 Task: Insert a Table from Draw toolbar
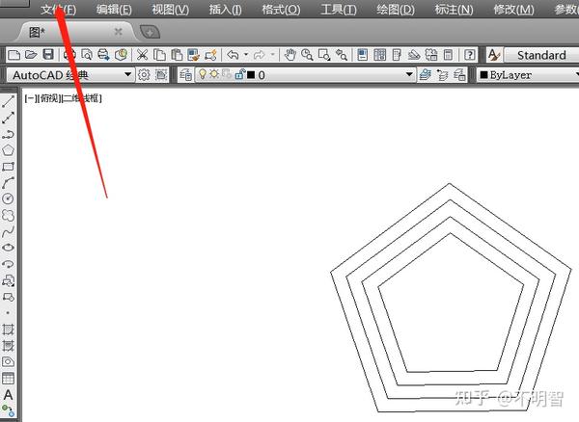[8, 378]
